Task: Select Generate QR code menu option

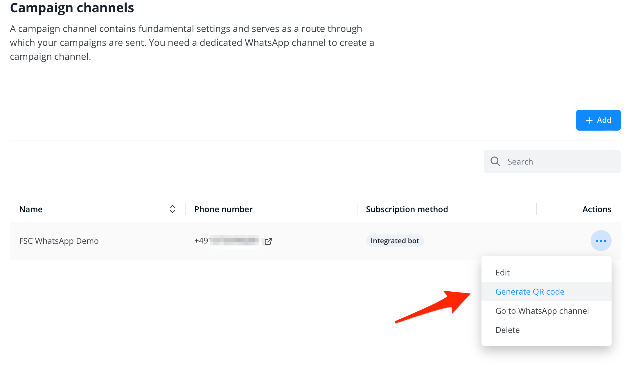Action: (x=530, y=292)
